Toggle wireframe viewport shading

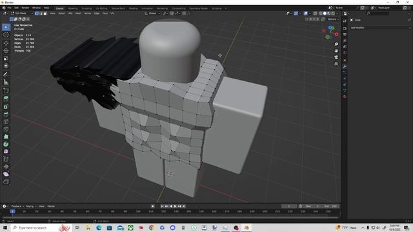tap(321, 14)
